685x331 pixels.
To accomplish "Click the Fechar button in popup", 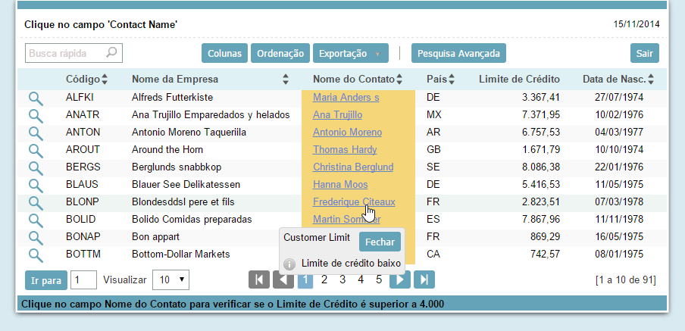I will 380,242.
